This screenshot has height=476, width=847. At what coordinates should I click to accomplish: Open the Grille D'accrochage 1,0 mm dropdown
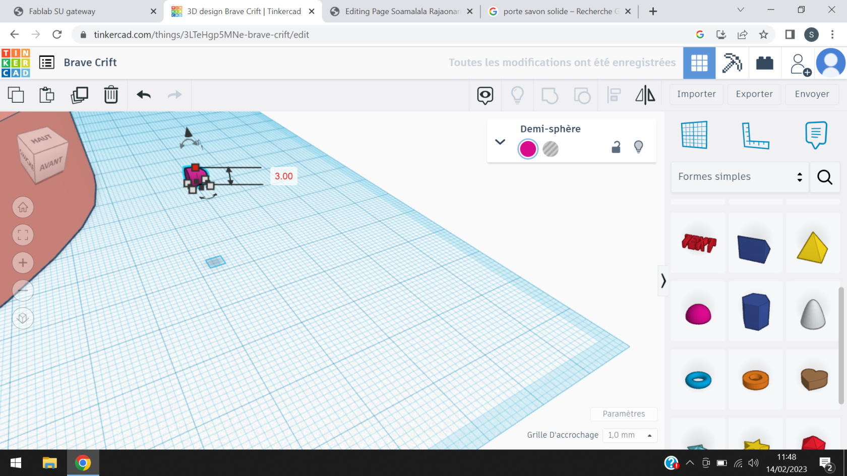tap(630, 435)
